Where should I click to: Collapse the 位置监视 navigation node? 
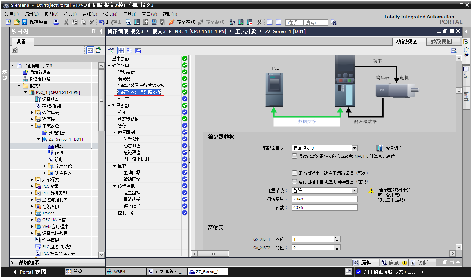click(x=115, y=186)
